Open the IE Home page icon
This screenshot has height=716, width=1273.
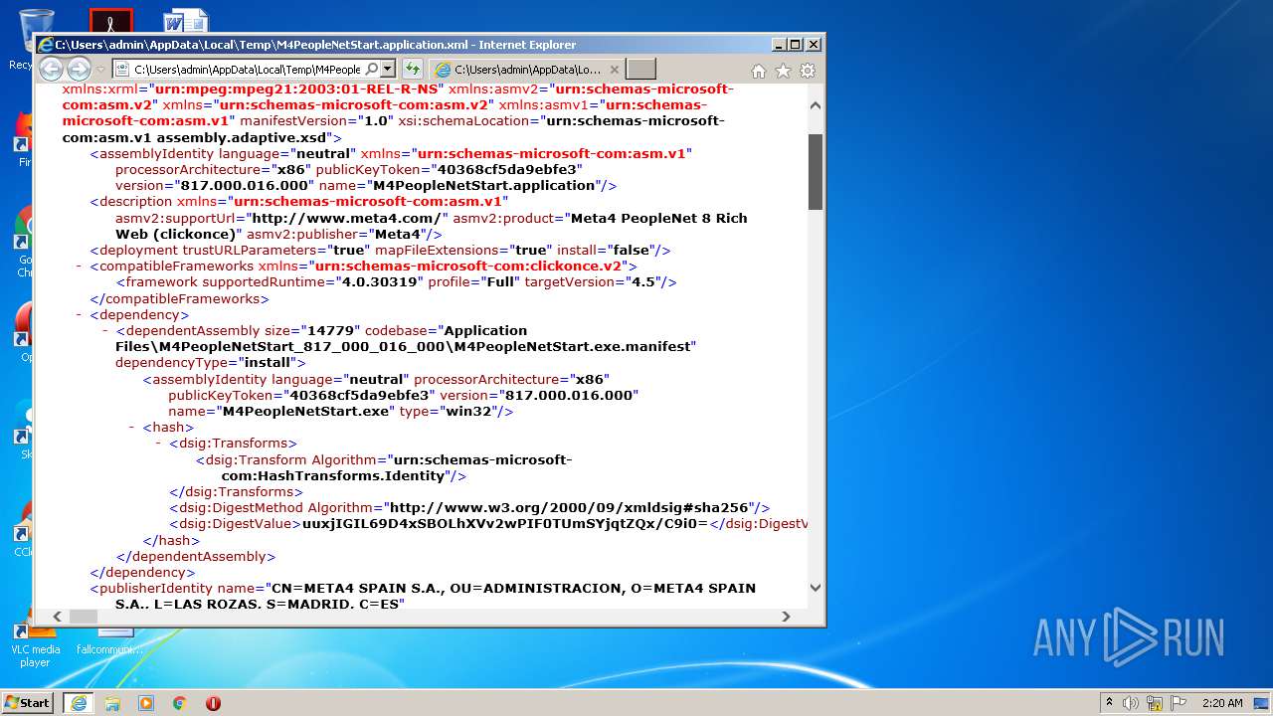point(759,71)
